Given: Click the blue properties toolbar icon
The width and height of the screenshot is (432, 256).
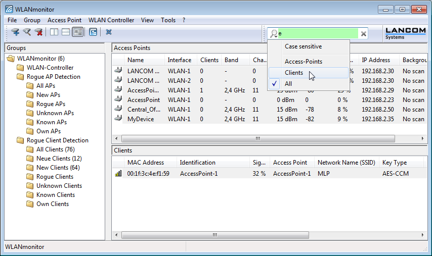Looking at the screenshot, I should click(93, 32).
